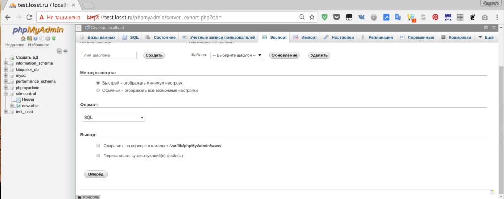Open the Консоль bar at bottom
Screen dimensions: 504x199
pos(88,197)
